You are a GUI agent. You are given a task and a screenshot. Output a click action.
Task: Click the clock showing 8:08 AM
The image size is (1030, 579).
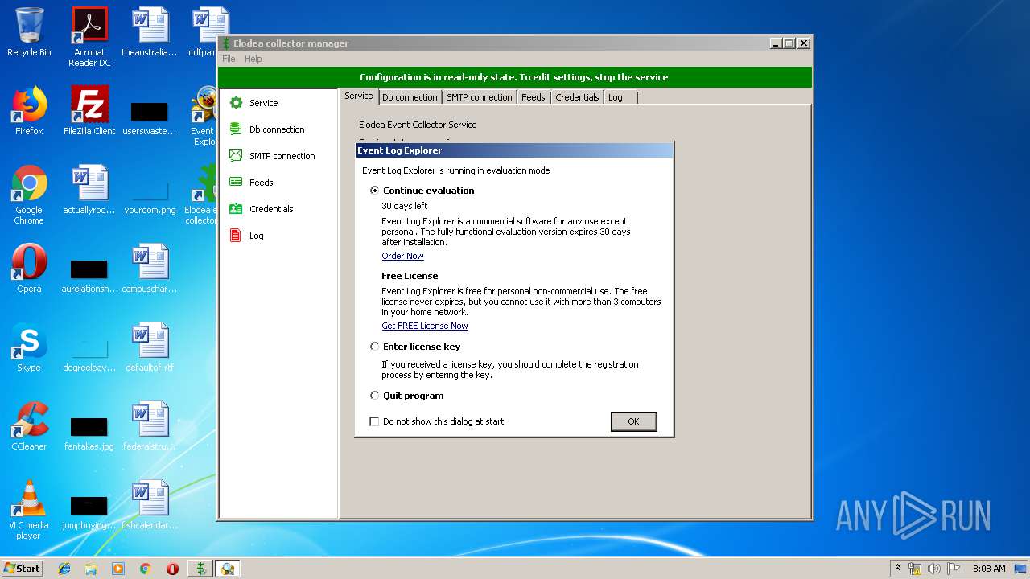click(989, 569)
